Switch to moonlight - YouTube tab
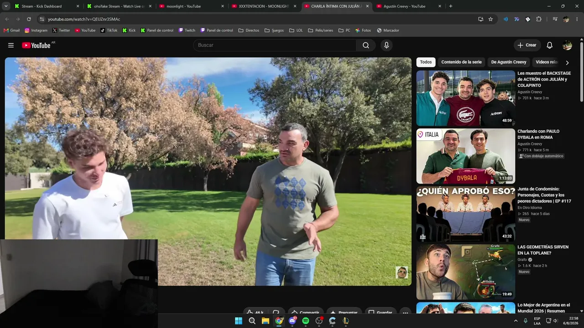 tap(191, 6)
